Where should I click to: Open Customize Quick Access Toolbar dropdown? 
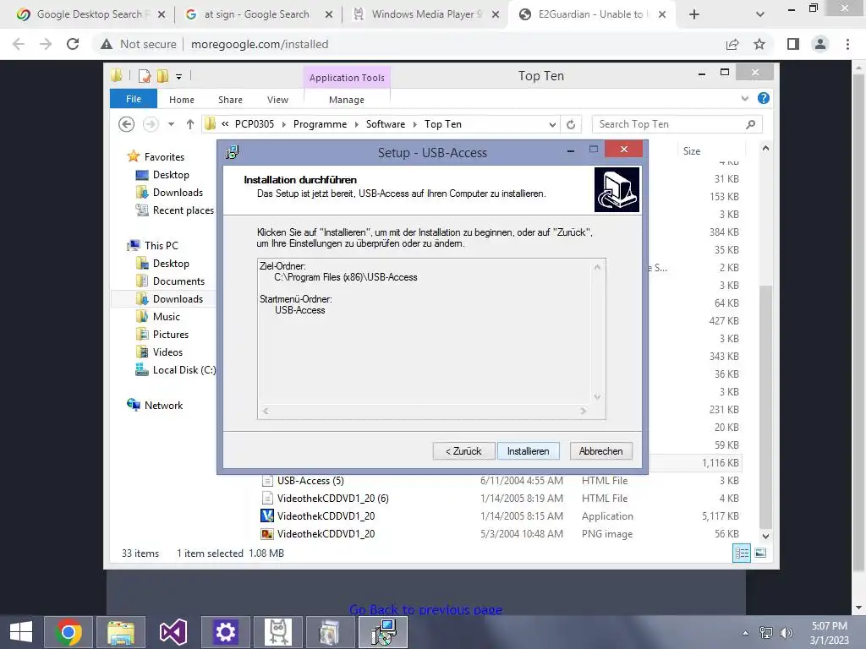click(179, 77)
